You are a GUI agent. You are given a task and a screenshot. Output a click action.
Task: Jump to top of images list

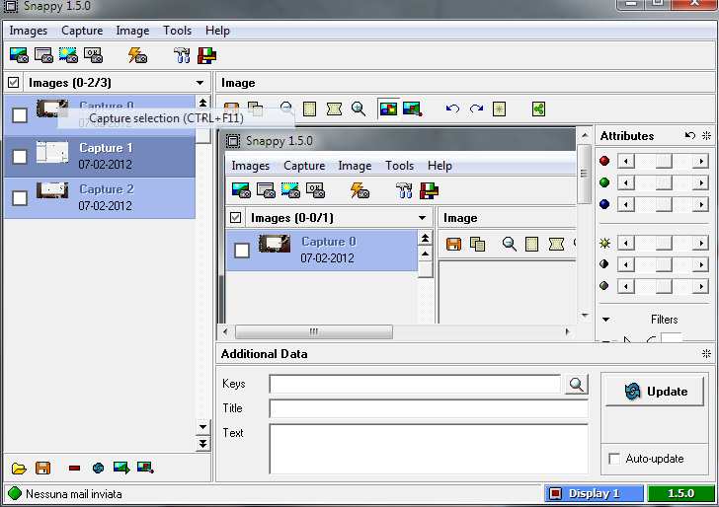click(x=202, y=103)
